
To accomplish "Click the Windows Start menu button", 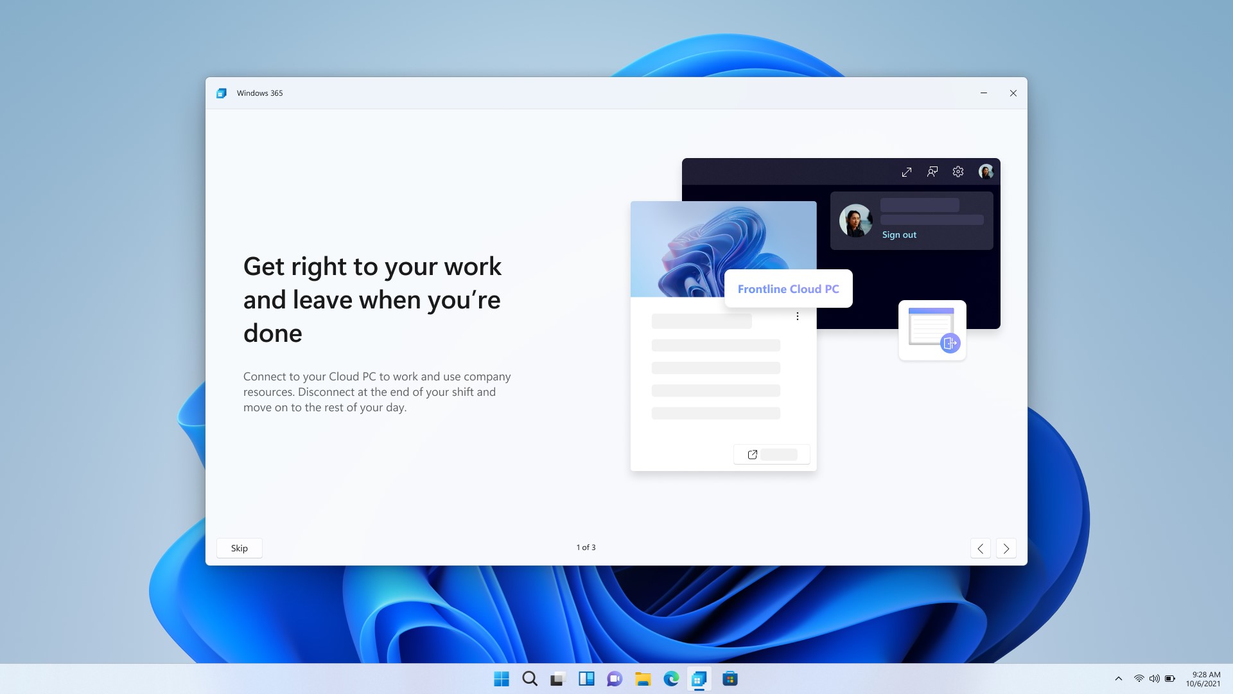I will tap(500, 678).
